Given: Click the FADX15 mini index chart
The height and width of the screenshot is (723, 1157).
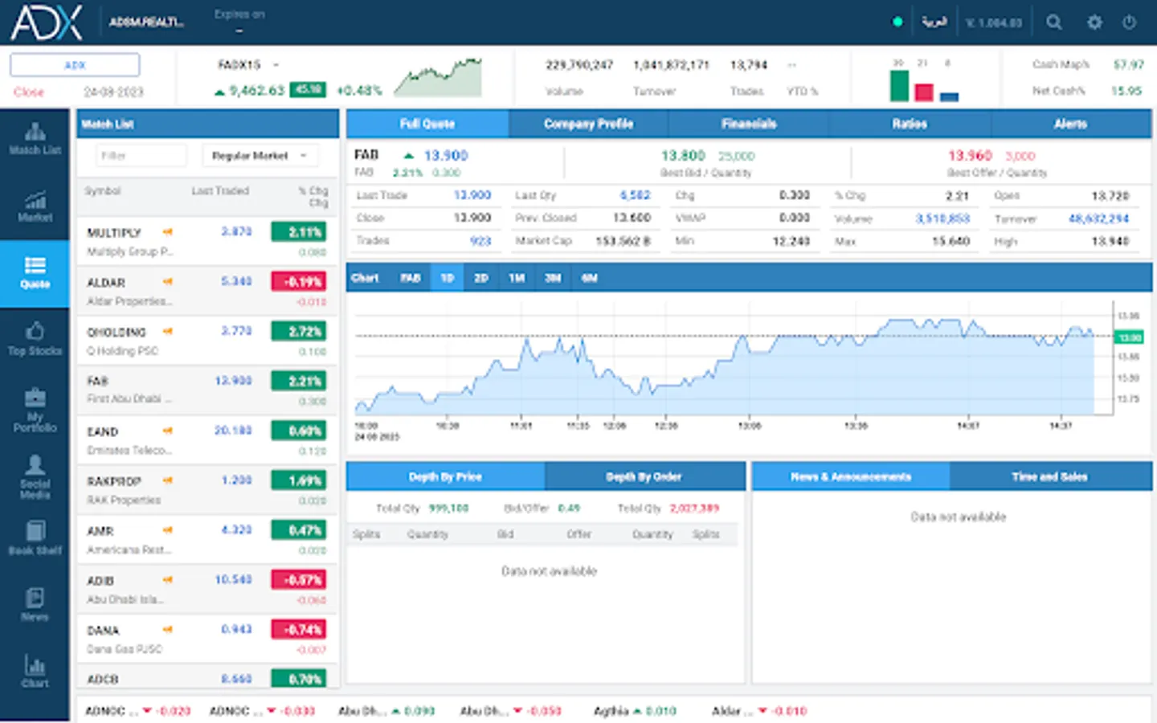Looking at the screenshot, I should point(438,78).
